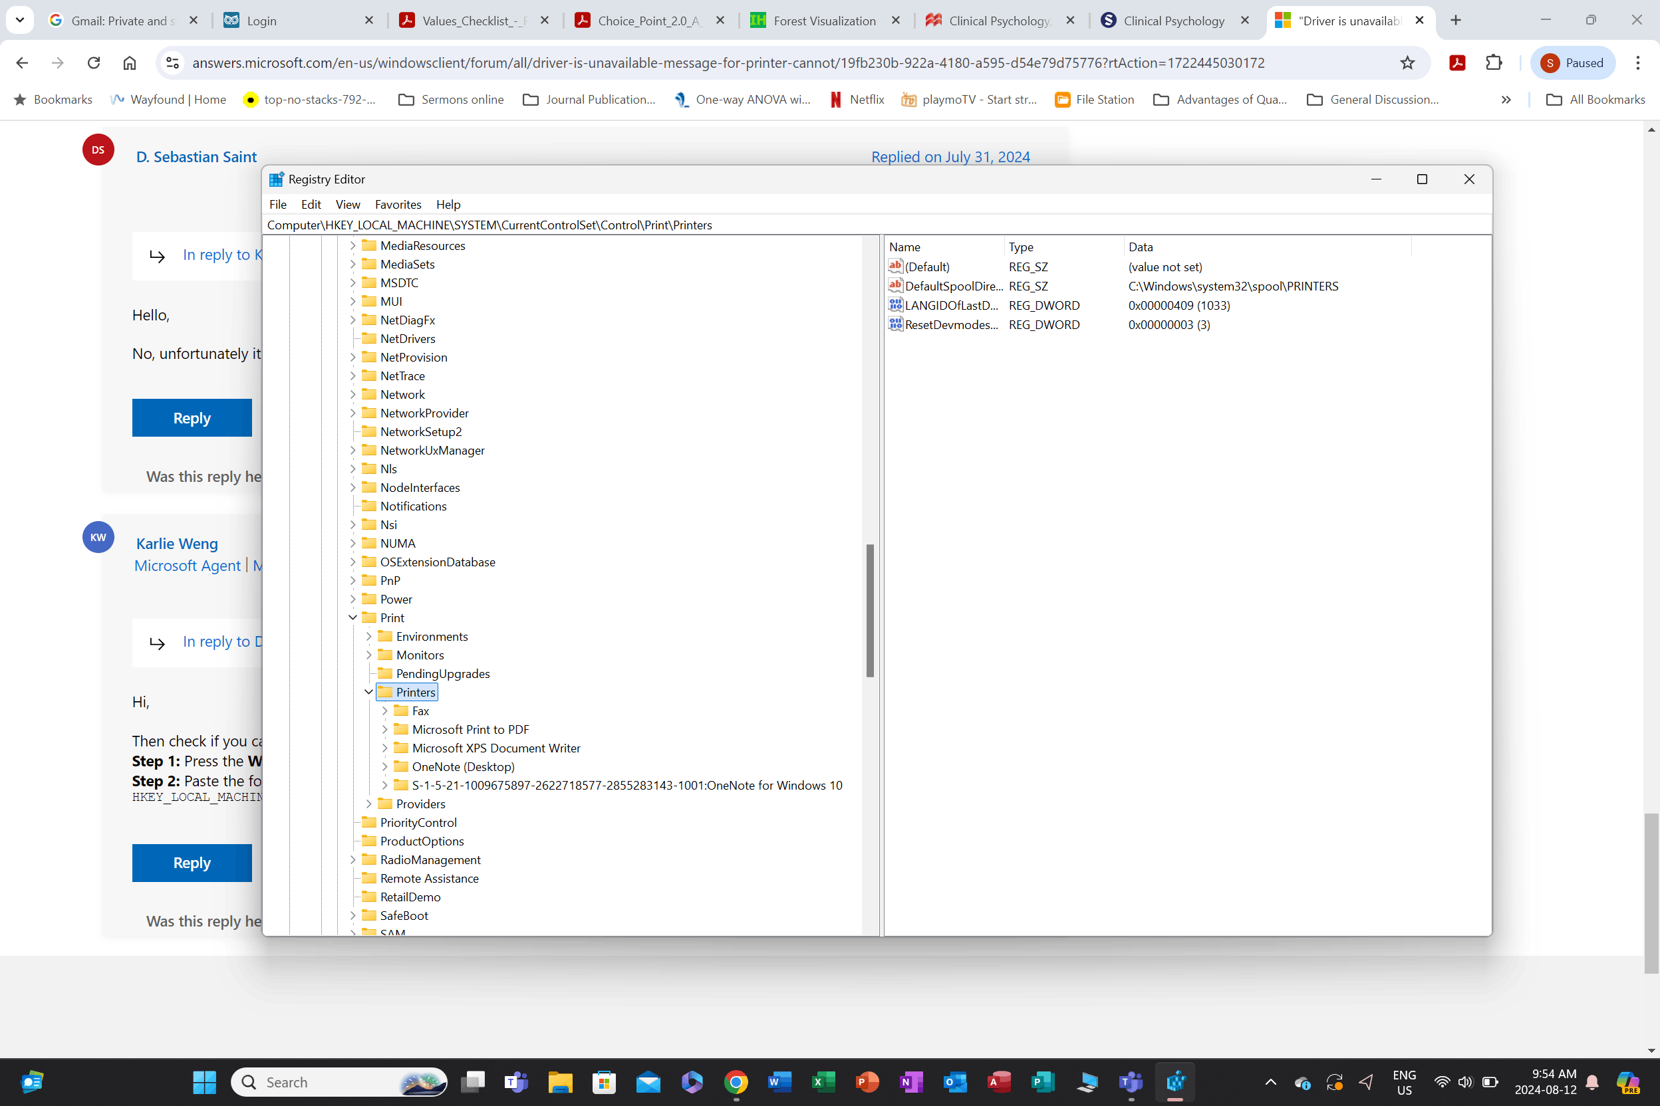Image resolution: width=1660 pixels, height=1106 pixels.
Task: Open File Explorer from the taskbar
Action: (560, 1081)
